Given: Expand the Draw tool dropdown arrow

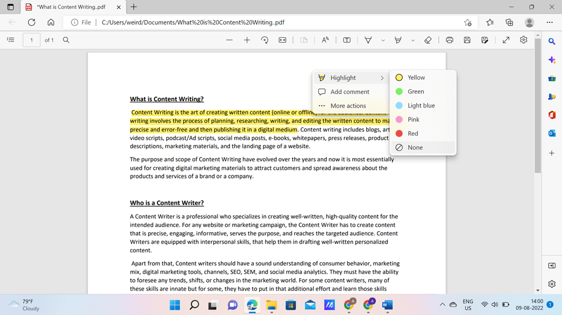Looking at the screenshot, I should click(383, 40).
